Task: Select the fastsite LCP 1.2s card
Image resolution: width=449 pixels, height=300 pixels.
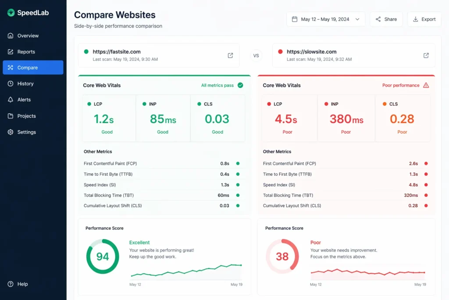Action: tap(109, 118)
